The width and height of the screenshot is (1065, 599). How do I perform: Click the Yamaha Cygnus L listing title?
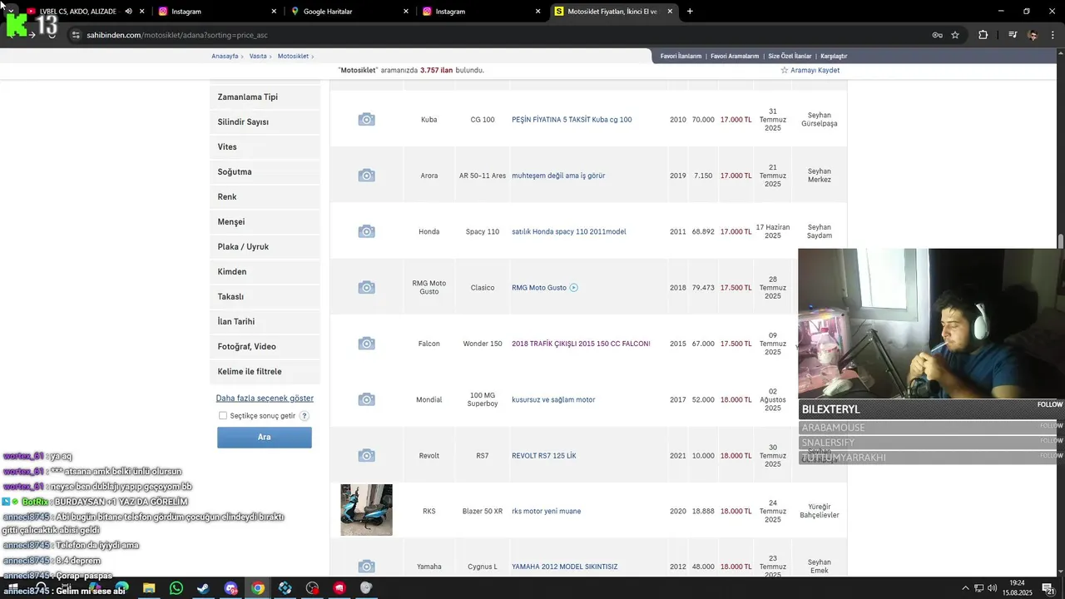[x=565, y=567]
